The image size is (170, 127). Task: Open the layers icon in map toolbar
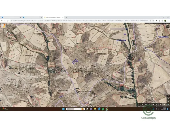click(146, 105)
